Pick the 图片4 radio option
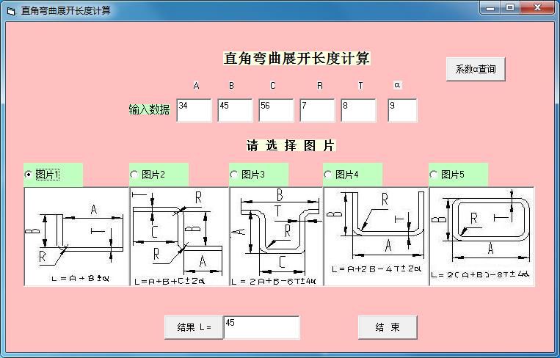560x358 pixels. pyautogui.click(x=328, y=175)
